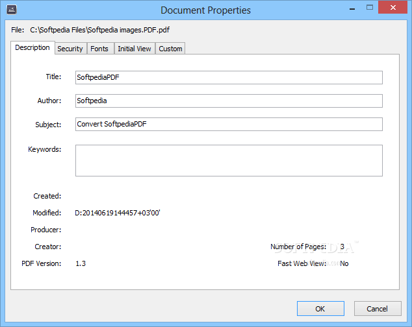The height and width of the screenshot is (327, 412).
Task: Click the Creator: label
Action: (48, 247)
